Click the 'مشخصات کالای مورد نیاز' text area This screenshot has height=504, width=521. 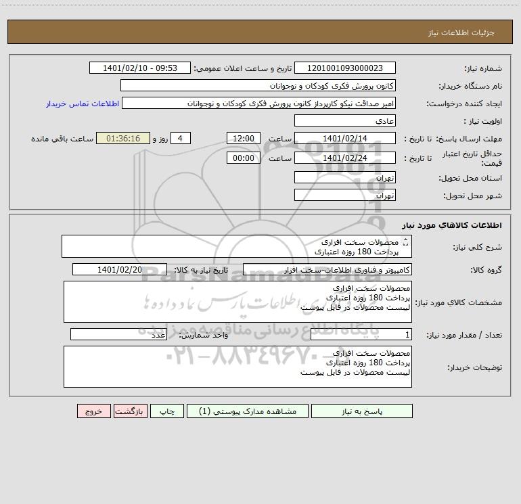[x=237, y=302]
